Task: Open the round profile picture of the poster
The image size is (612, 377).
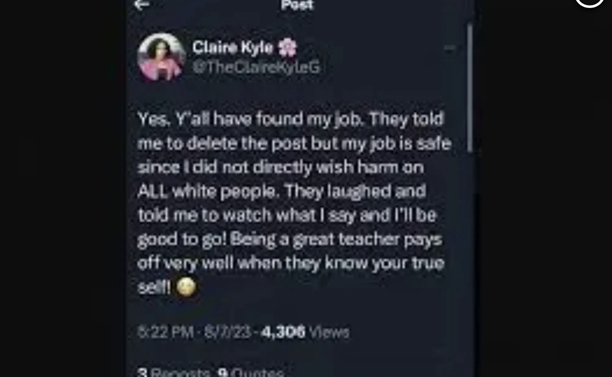Action: click(x=162, y=57)
